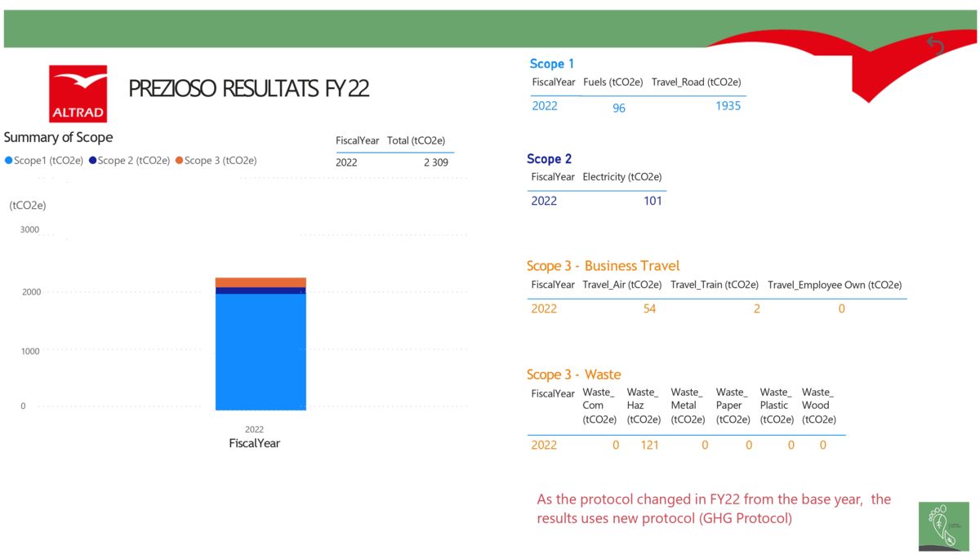The image size is (980, 559).
Task: Click the Waste_Plastic value 0
Action: [791, 445]
